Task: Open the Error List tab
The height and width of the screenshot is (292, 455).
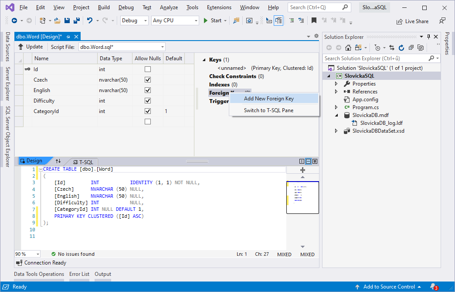Action: click(x=79, y=274)
